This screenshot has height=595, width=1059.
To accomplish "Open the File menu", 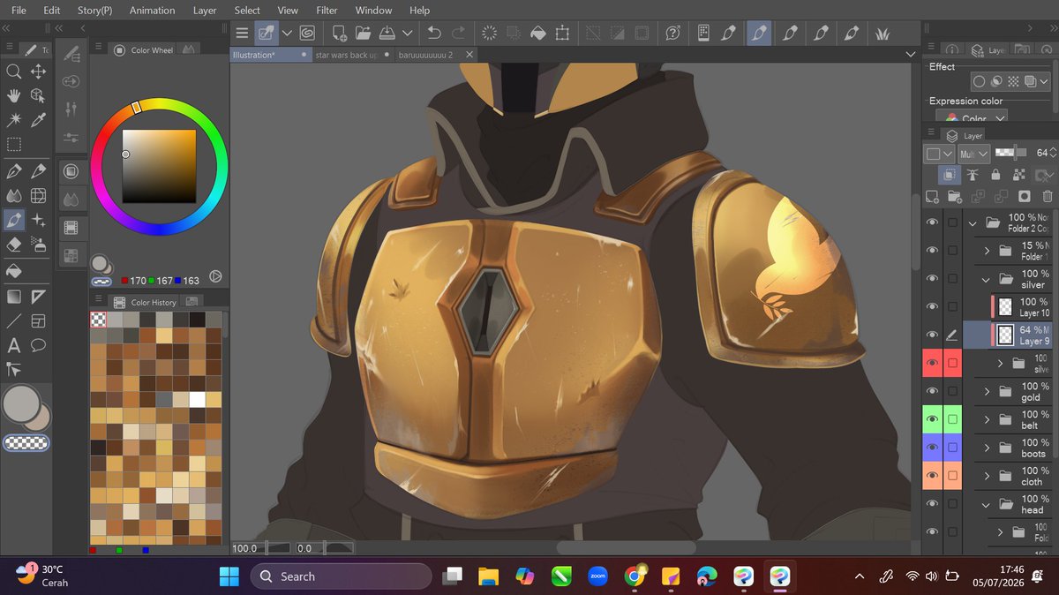I will point(19,11).
